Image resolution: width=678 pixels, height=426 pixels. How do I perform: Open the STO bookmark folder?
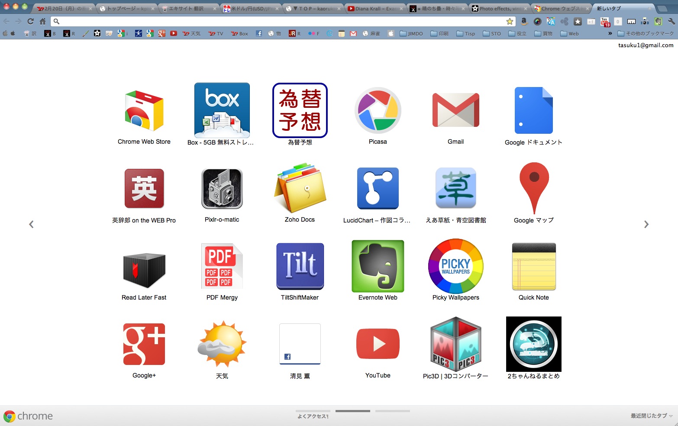[492, 33]
